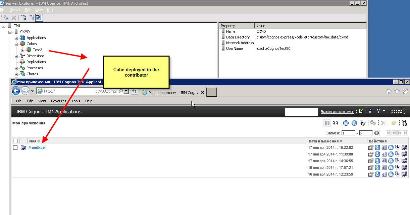Click the red-handled tools icon in Cognos toolbar
The height and width of the screenshot is (215, 410).
[x=404, y=123]
